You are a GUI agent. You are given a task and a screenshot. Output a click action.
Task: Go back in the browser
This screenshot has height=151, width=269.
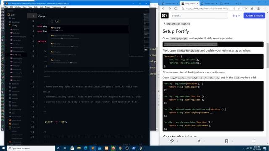click(164, 8)
